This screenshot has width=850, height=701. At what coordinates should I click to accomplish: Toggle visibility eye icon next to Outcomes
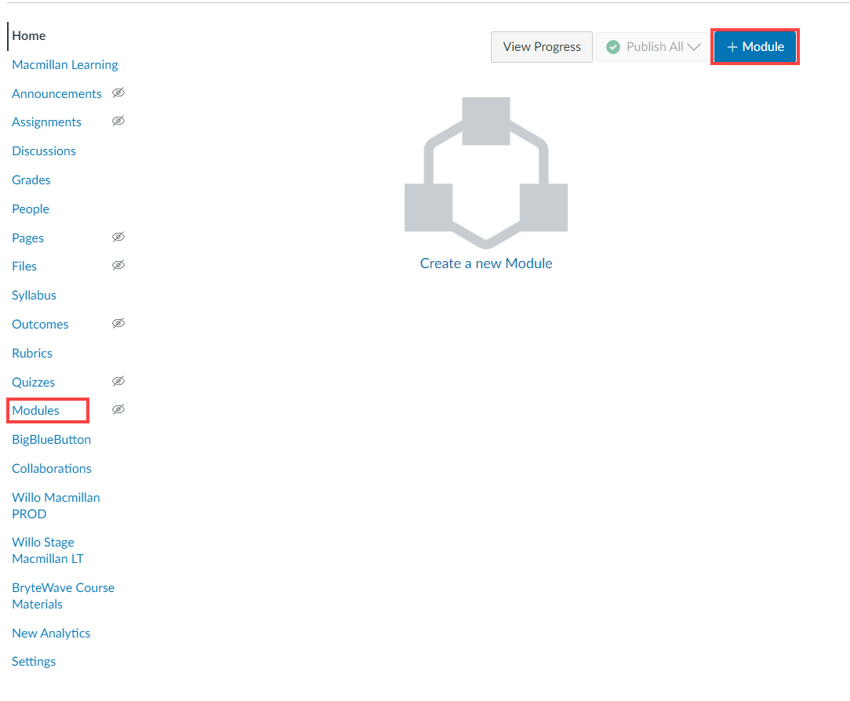(118, 323)
